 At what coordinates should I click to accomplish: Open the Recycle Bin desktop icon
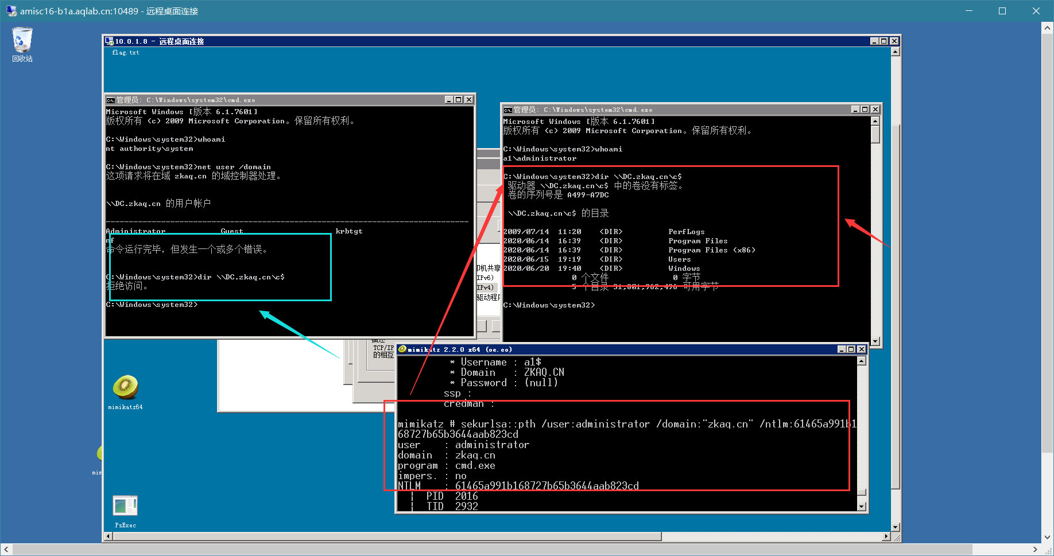22,45
